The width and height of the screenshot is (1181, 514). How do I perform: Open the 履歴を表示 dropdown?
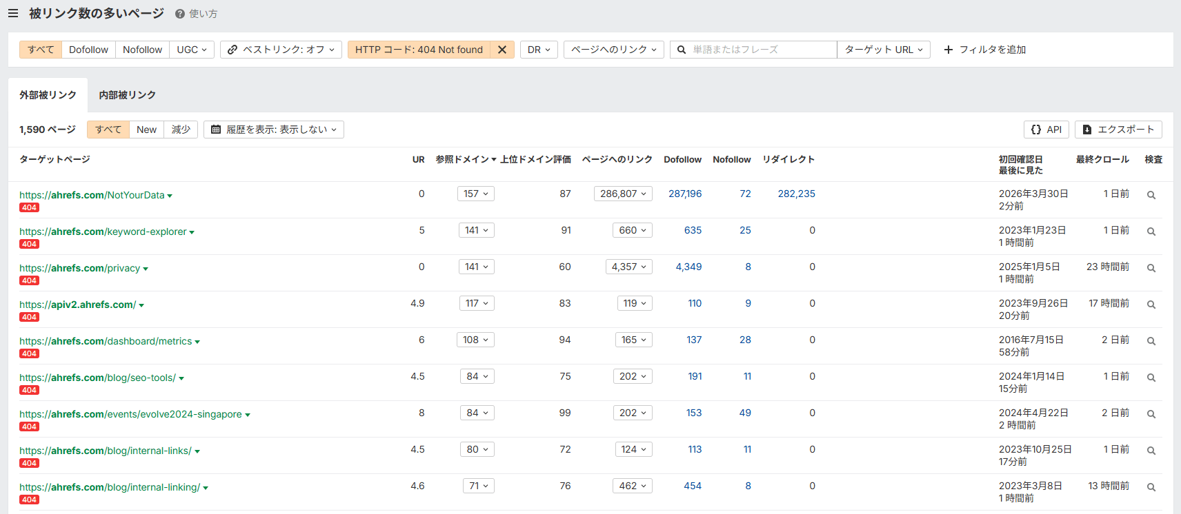click(274, 130)
